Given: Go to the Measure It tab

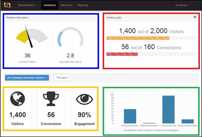Looking at the screenshot, I should [66, 5].
